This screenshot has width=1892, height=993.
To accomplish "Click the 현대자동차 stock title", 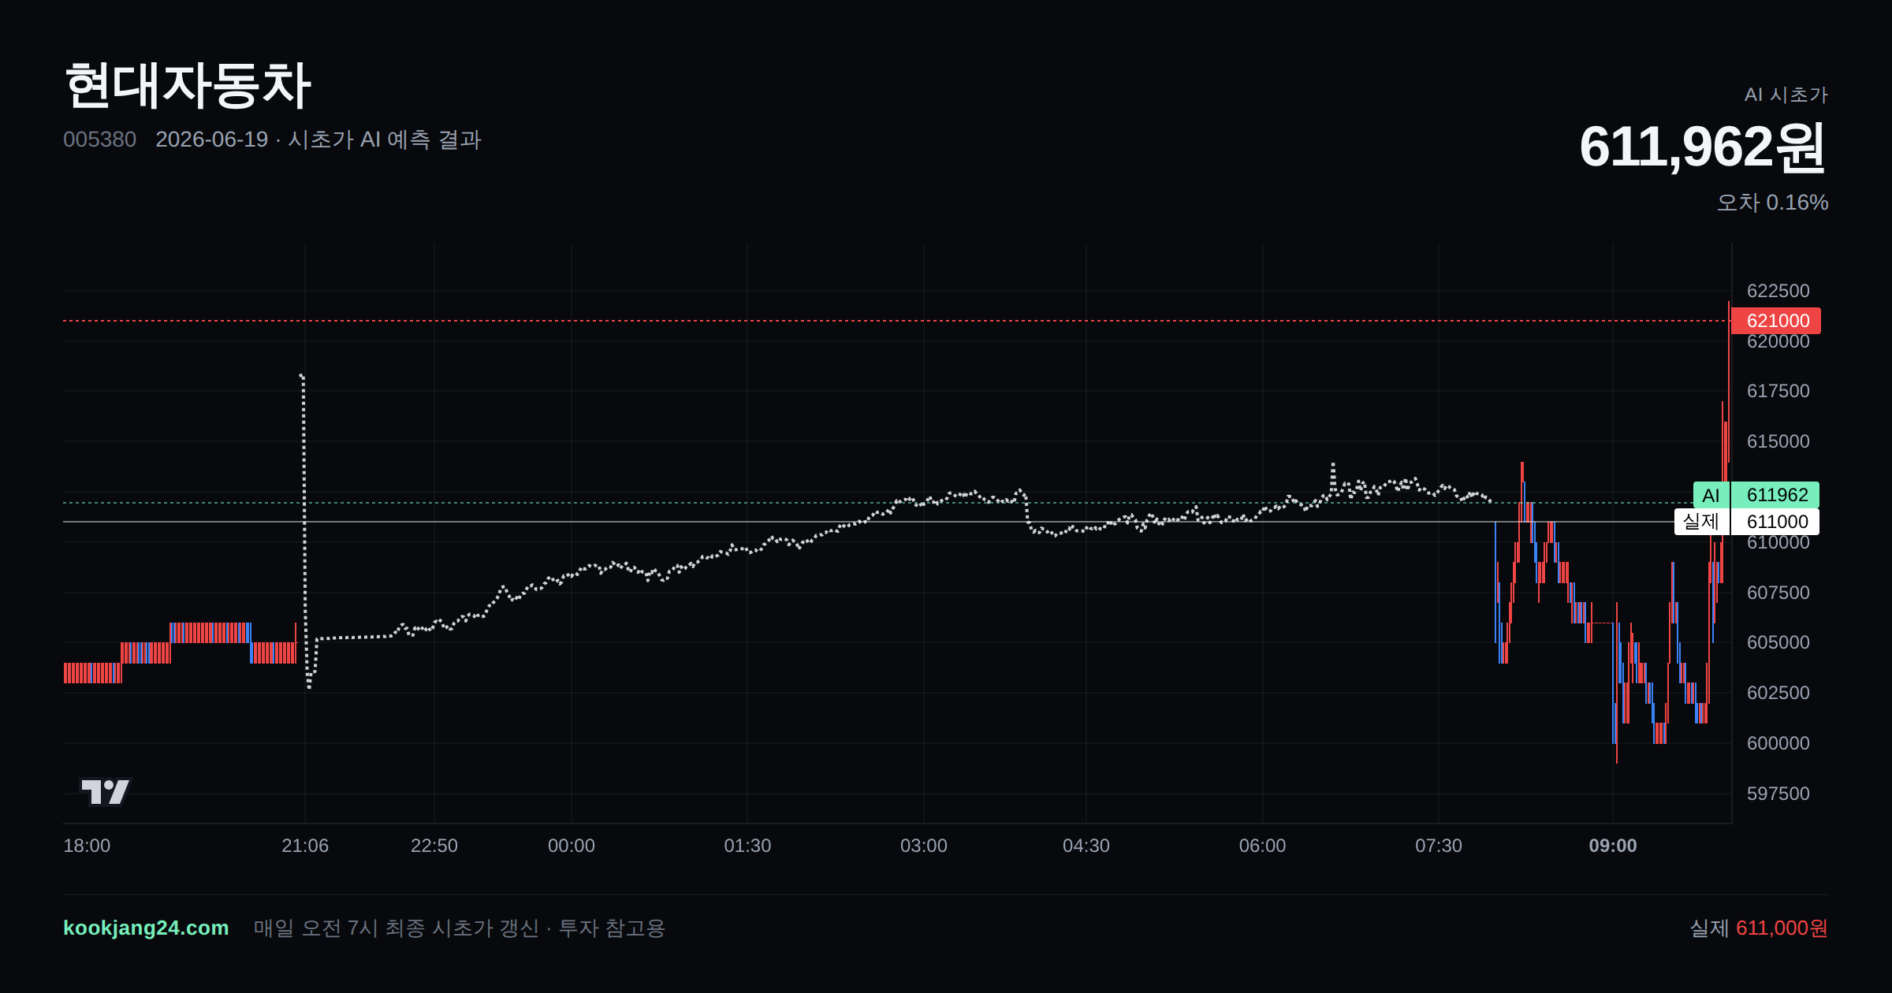I will (x=188, y=85).
